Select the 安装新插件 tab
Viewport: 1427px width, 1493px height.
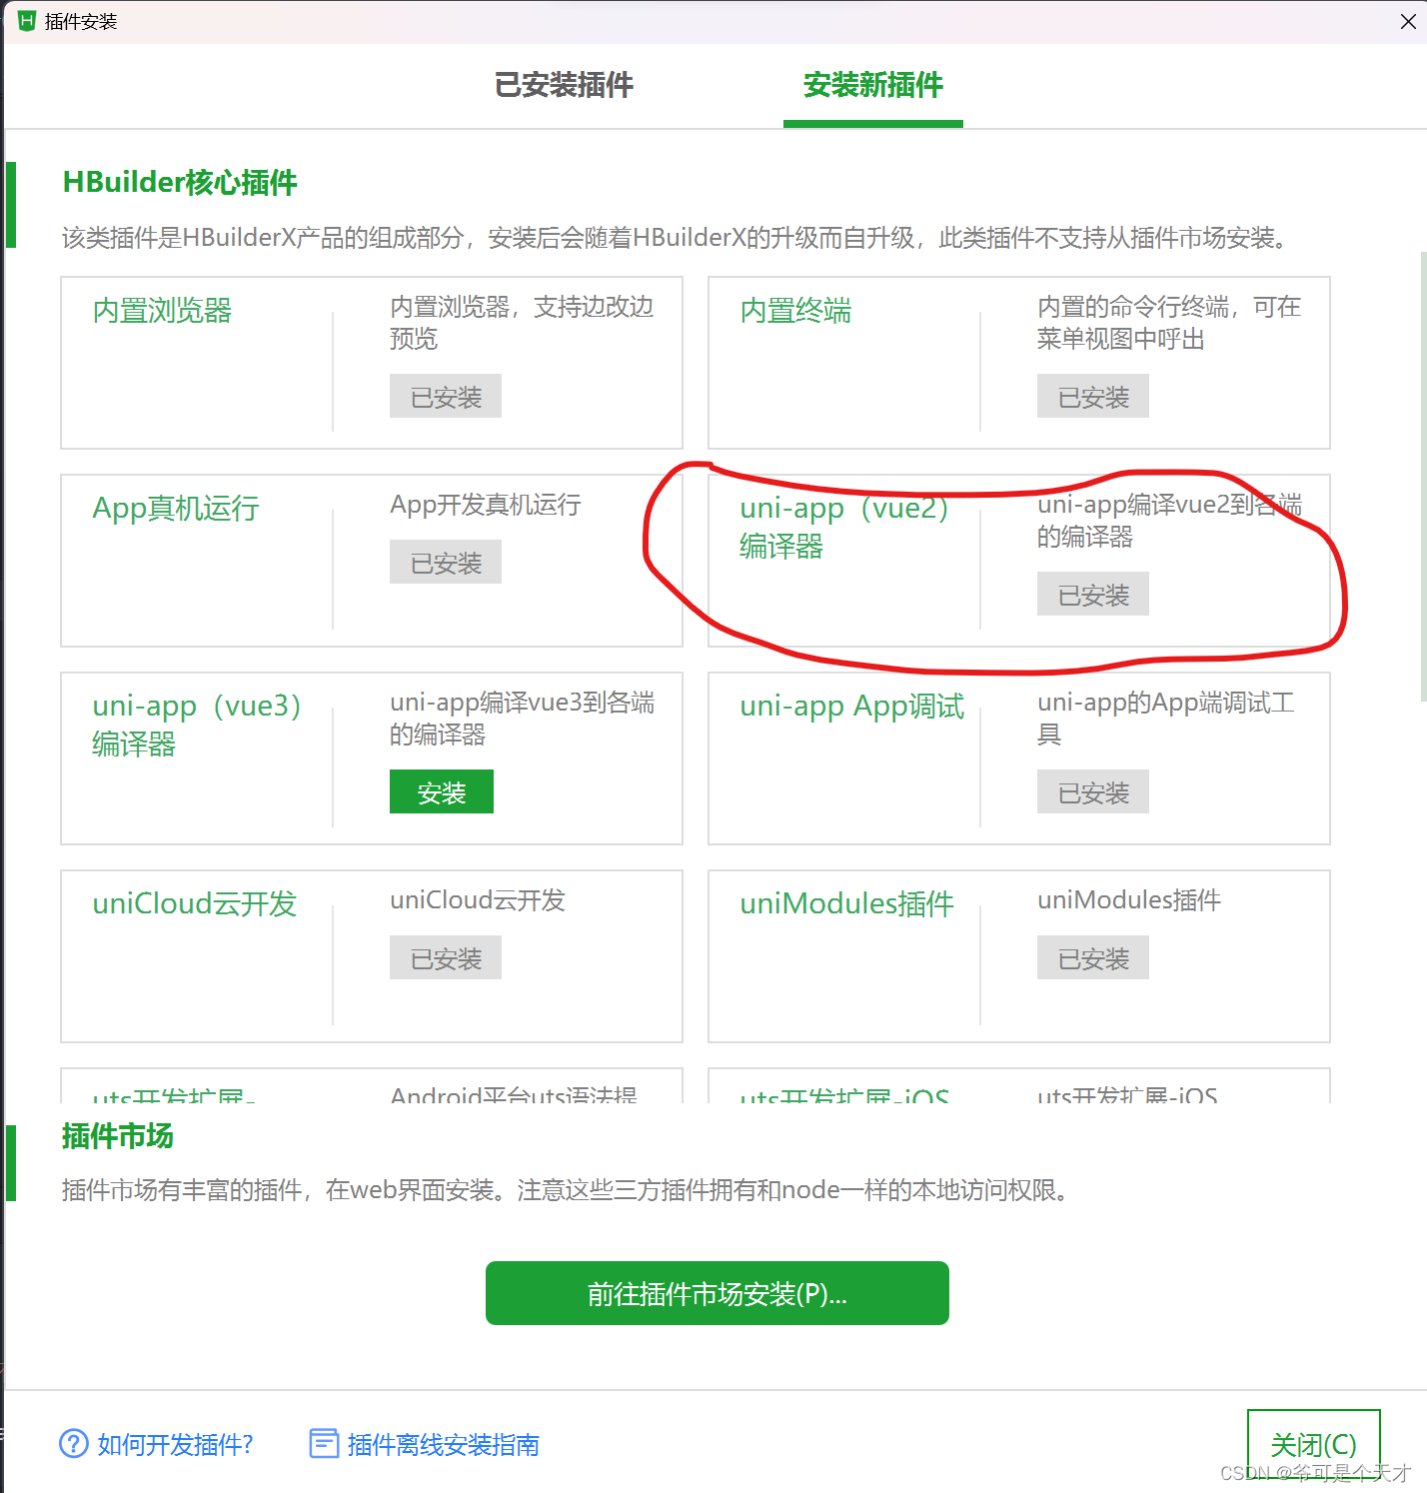coord(872,85)
